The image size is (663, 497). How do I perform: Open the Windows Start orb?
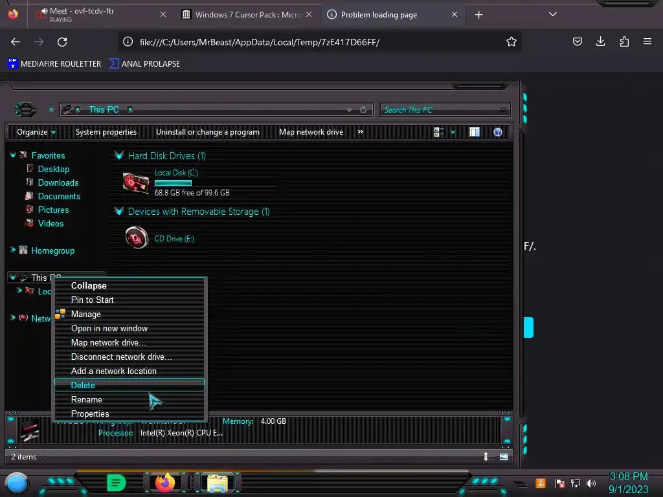17,483
